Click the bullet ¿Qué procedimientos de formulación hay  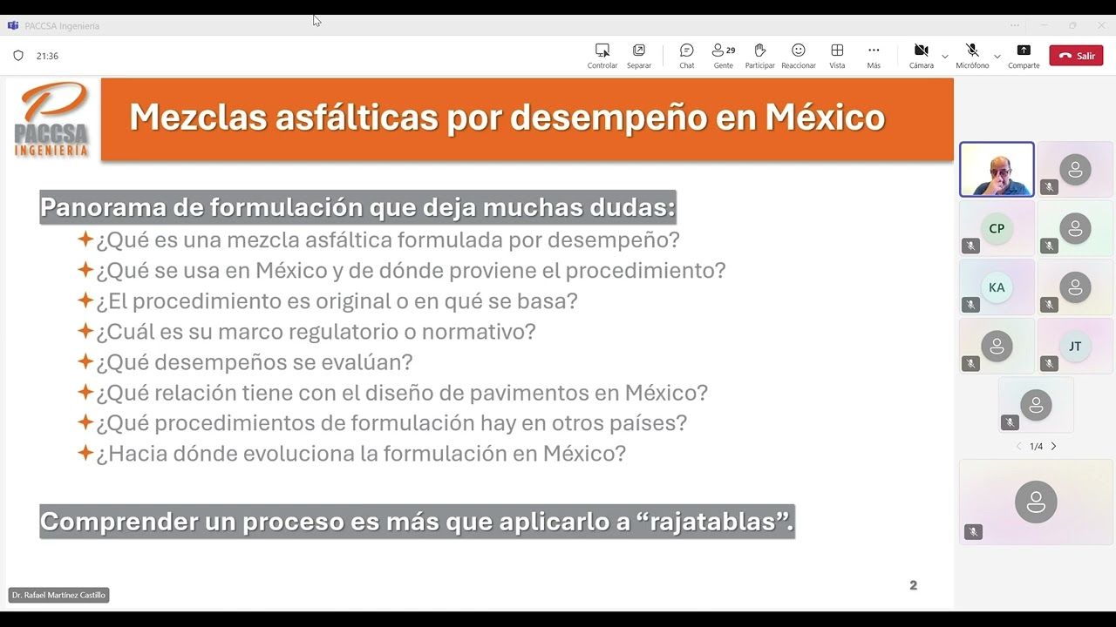click(391, 423)
